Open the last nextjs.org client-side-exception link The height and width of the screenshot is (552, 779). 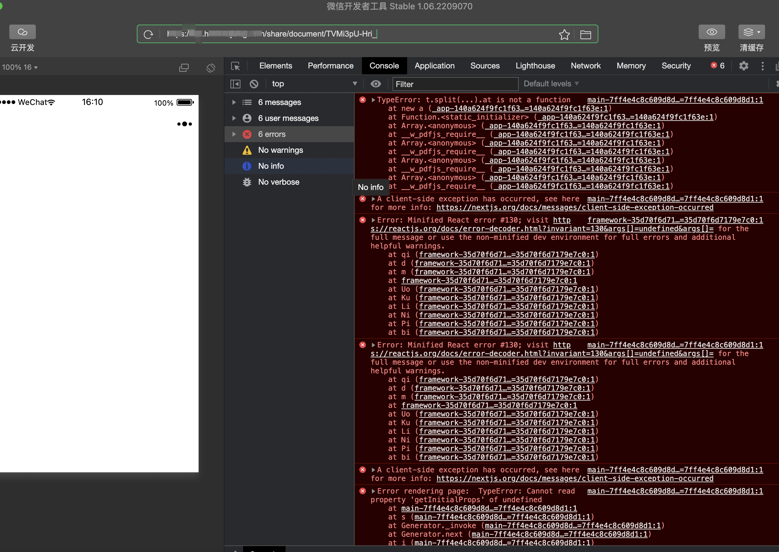point(575,479)
